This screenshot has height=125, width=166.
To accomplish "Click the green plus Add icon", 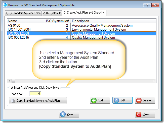I will (x=94, y=100).
